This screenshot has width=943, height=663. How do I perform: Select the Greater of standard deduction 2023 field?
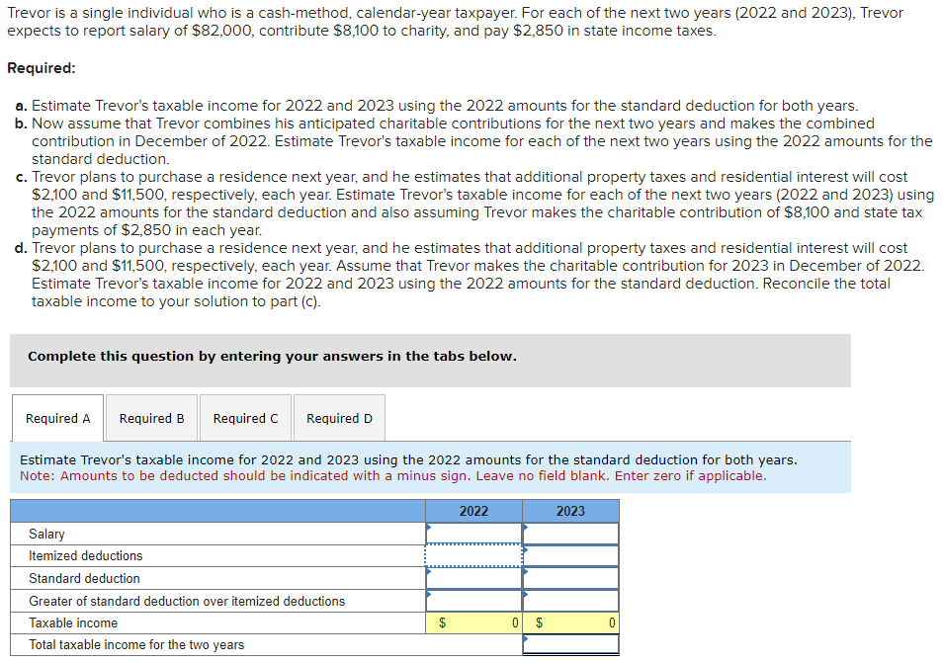(570, 599)
